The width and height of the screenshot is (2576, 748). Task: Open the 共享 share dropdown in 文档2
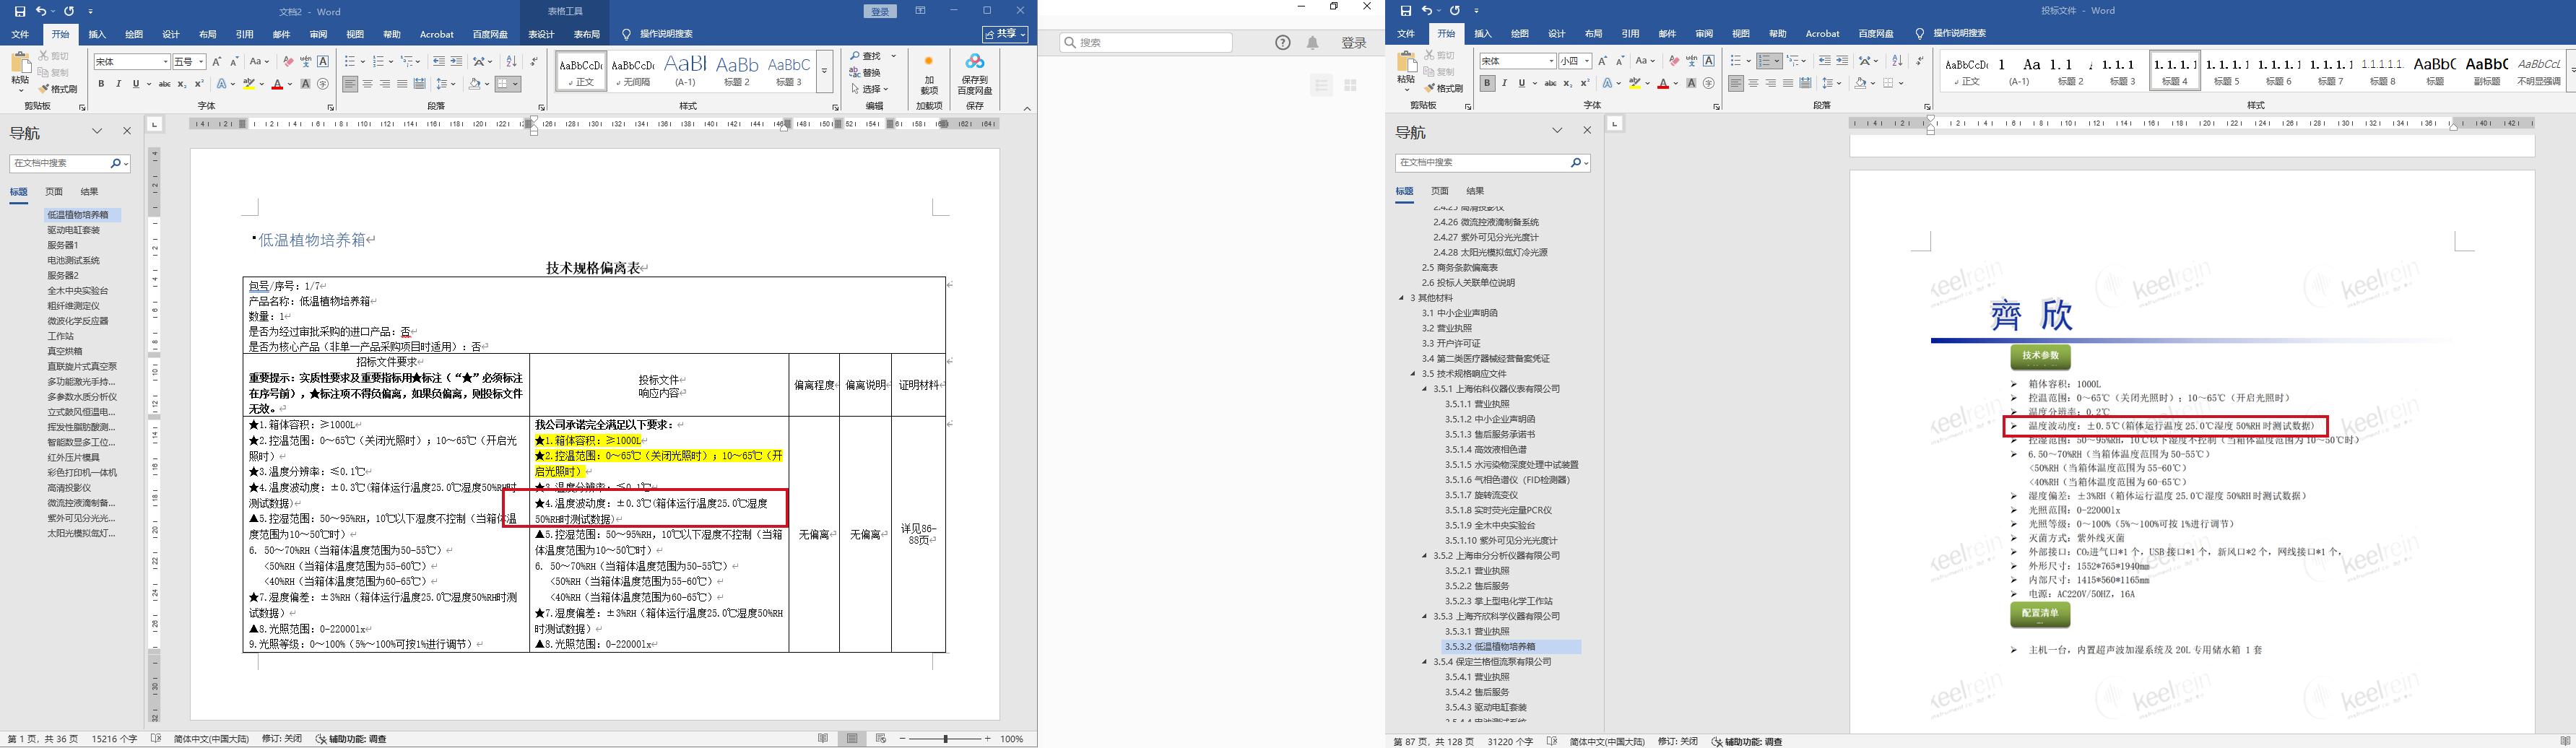[1005, 34]
